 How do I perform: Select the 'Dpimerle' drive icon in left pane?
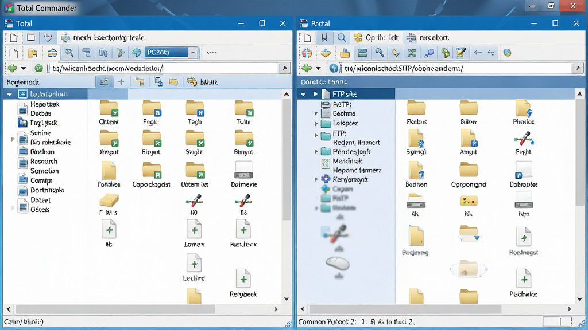(243, 175)
